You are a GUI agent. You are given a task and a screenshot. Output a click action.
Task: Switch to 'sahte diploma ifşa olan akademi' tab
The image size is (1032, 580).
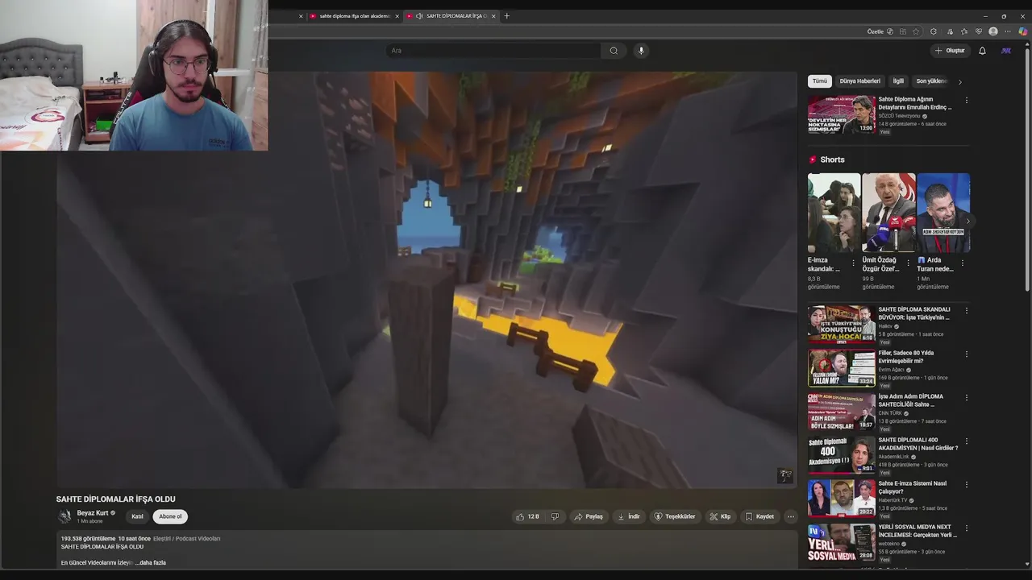click(x=353, y=16)
